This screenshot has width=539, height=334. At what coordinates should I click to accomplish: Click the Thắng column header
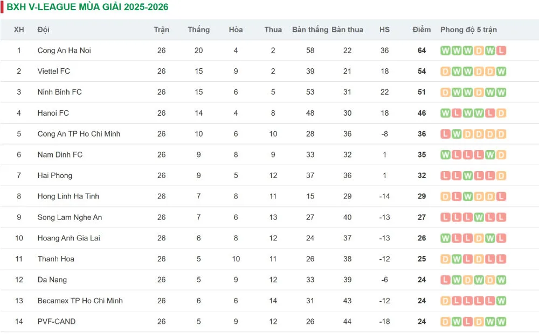point(198,30)
